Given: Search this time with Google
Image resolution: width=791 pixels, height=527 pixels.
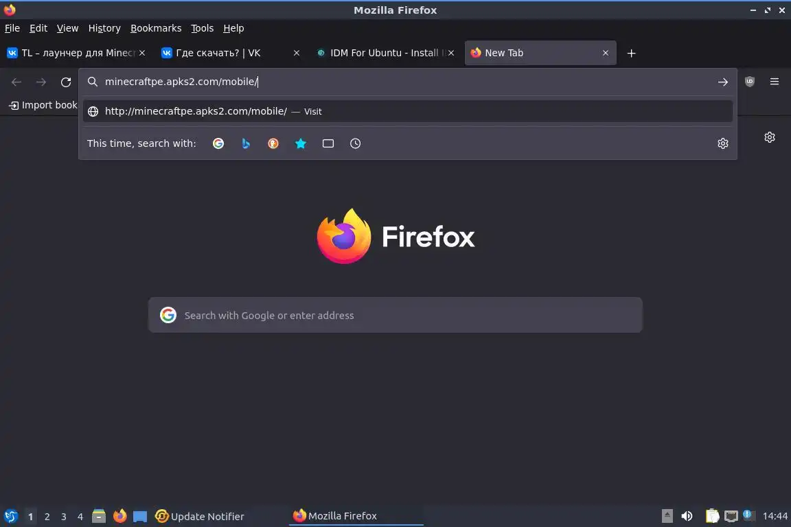Looking at the screenshot, I should click(x=218, y=143).
